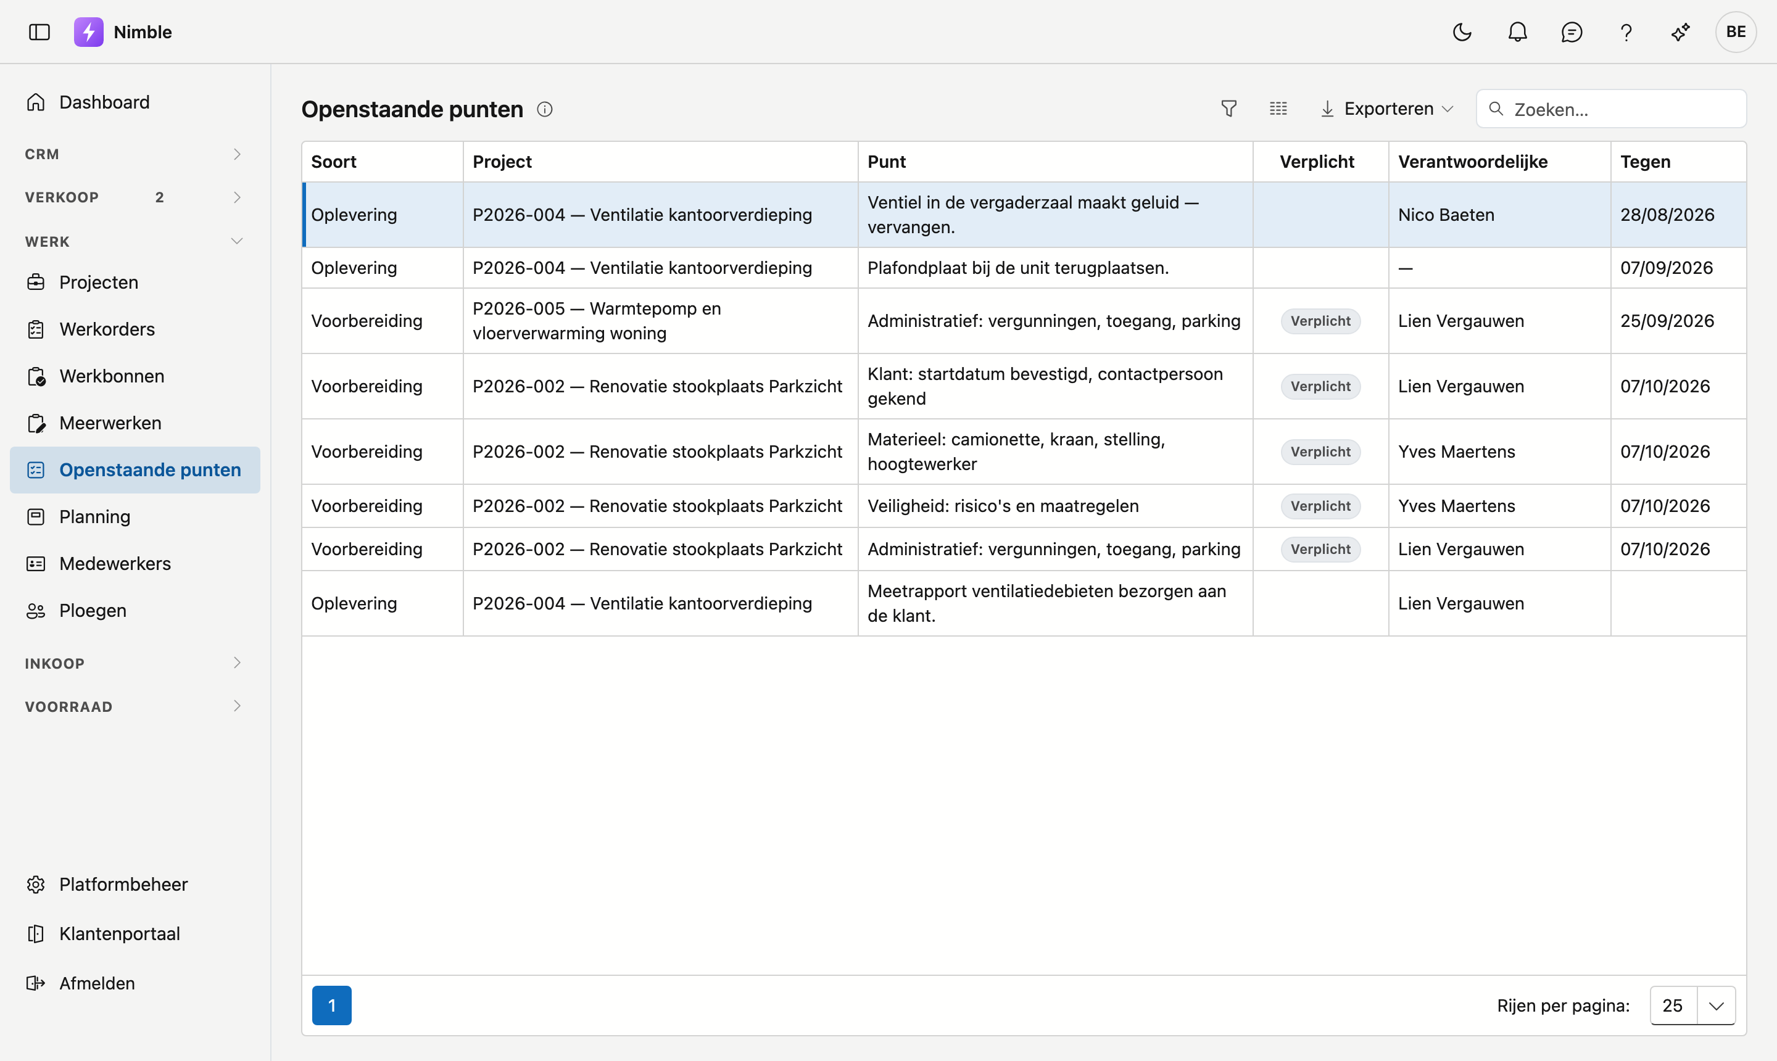The width and height of the screenshot is (1777, 1061).
Task: Go to Dashboard in the sidebar
Action: coord(135,102)
